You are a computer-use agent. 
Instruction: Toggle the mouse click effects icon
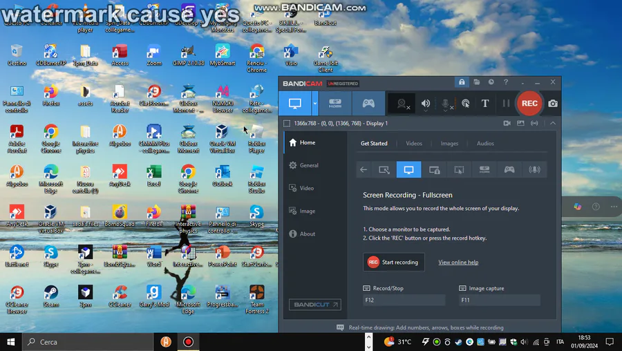pos(466,104)
